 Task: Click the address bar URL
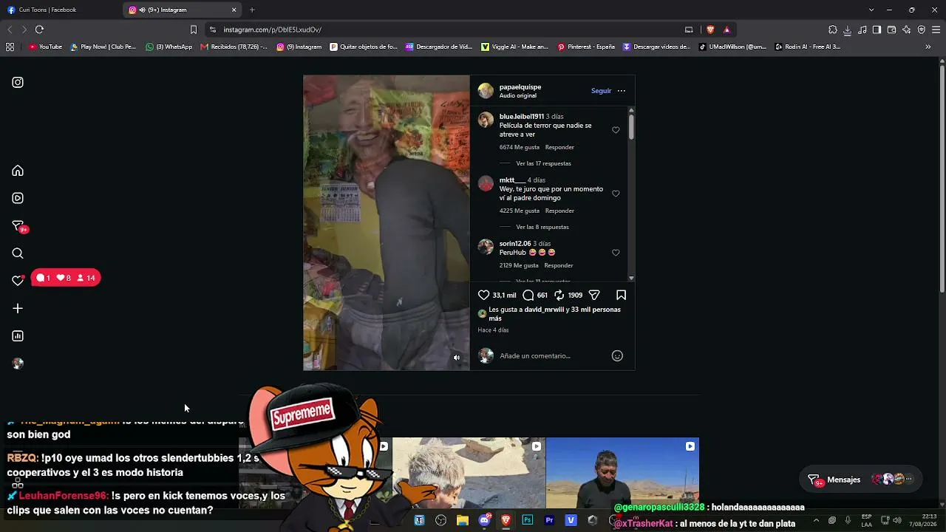tap(272, 30)
